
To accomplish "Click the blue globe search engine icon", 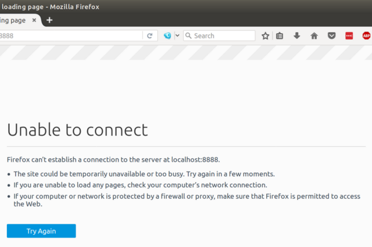I will click(x=167, y=36).
